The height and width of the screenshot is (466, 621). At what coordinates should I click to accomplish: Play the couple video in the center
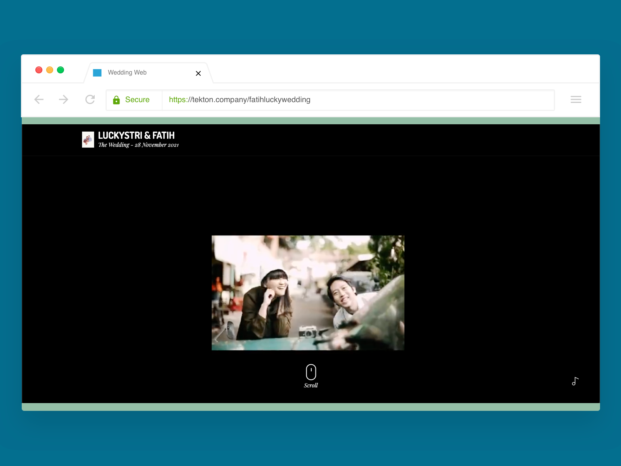pos(308,293)
